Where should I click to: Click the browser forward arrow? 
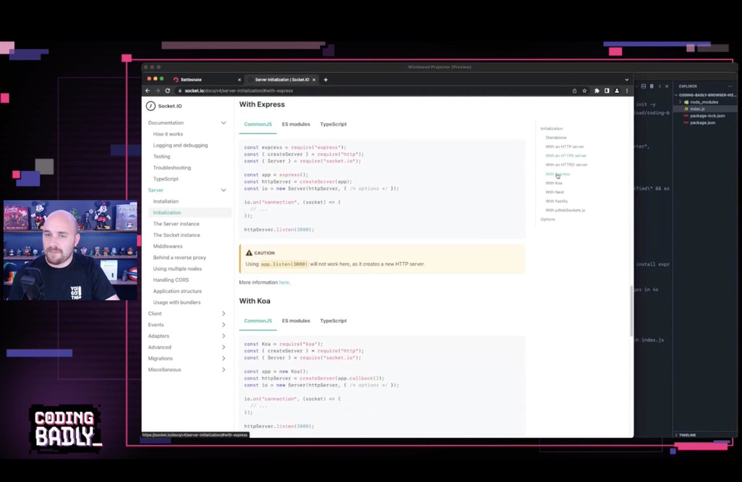157,90
